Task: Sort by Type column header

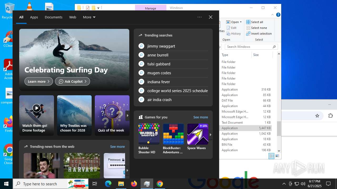Action: (236, 55)
